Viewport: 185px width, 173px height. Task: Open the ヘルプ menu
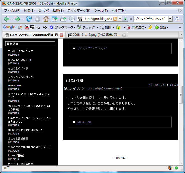point(119,11)
